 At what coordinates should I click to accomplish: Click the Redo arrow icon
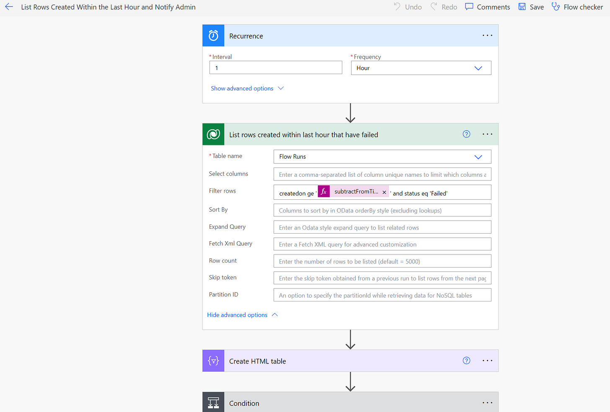(434, 7)
